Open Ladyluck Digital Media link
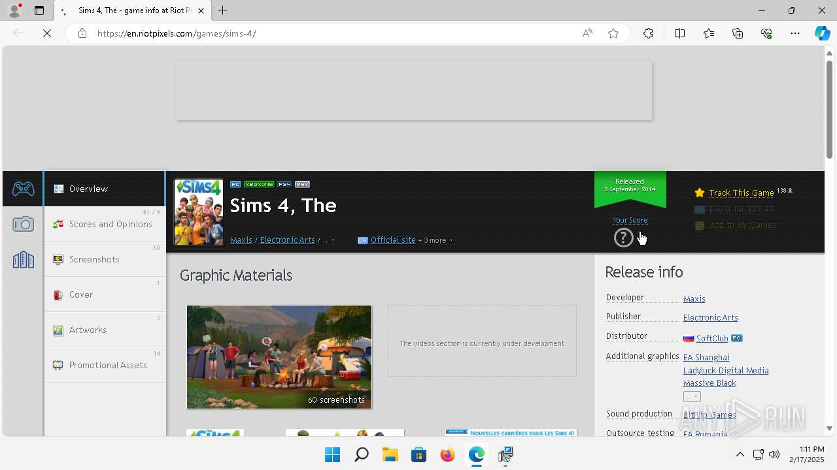The height and width of the screenshot is (470, 837). click(726, 370)
